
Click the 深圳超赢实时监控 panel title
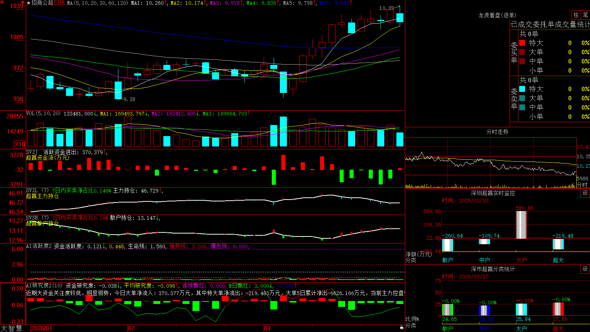[x=493, y=193]
